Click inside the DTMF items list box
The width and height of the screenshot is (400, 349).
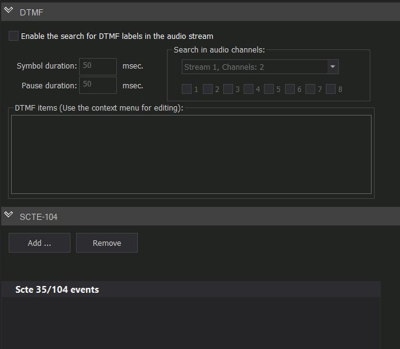coord(191,154)
